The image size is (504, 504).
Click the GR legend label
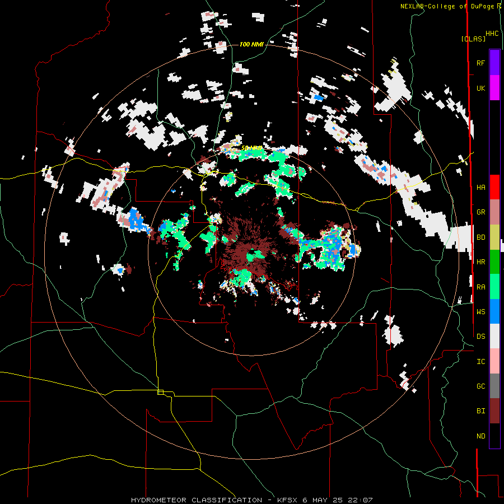tap(481, 212)
